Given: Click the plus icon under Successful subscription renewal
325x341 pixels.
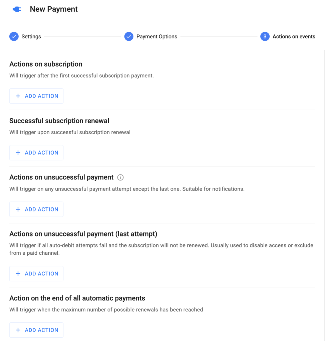Looking at the screenshot, I should [18, 153].
